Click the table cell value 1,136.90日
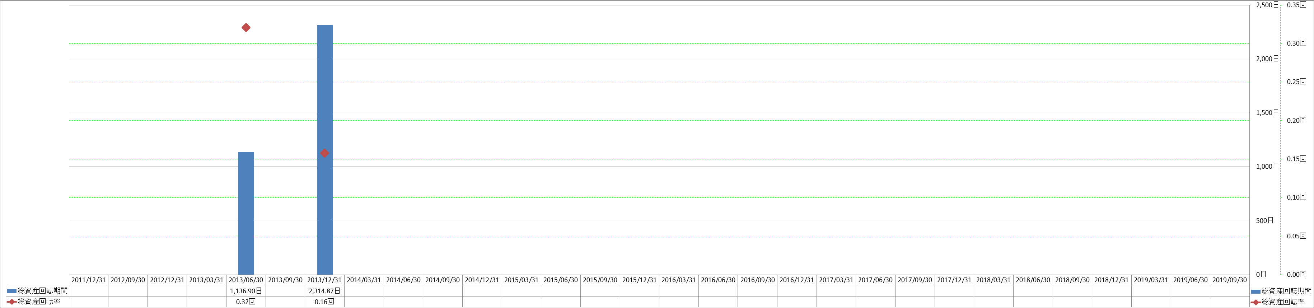 (246, 291)
